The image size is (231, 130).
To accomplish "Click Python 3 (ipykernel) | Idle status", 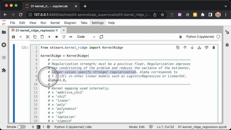I will pyautogui.click(x=73, y=127).
